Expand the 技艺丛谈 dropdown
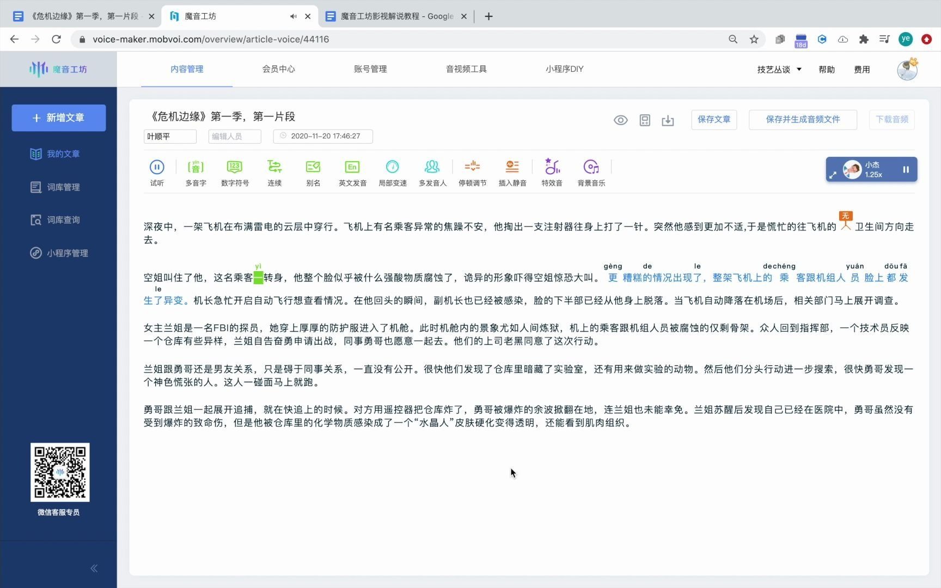 coord(779,70)
